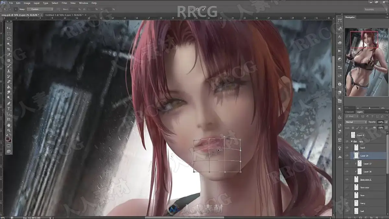Open the Navigator panel menu

click(386, 17)
